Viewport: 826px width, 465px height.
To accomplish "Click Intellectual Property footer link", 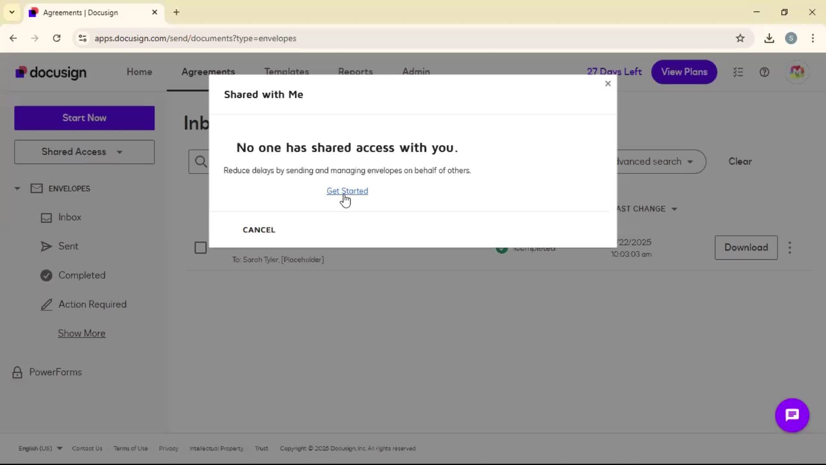I will coord(216,448).
